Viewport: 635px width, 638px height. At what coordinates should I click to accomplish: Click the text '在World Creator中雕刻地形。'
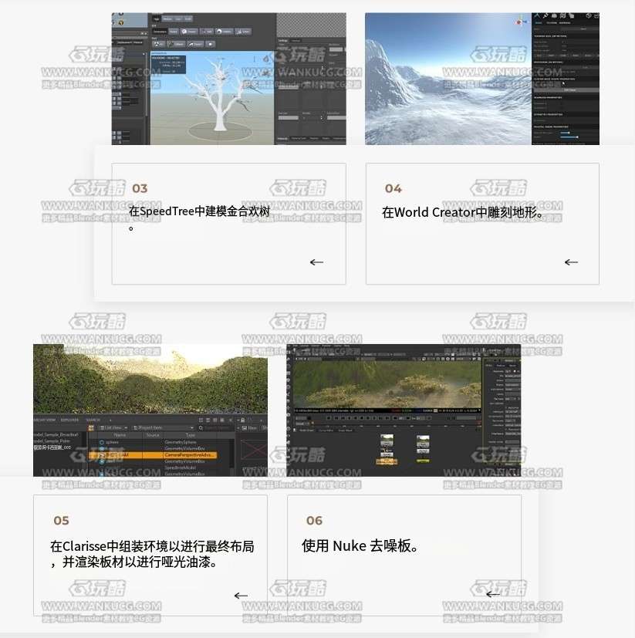(463, 212)
